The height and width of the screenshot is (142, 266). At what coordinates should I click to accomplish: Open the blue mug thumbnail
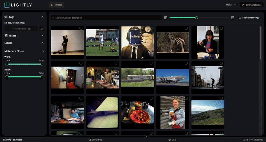coord(138,42)
